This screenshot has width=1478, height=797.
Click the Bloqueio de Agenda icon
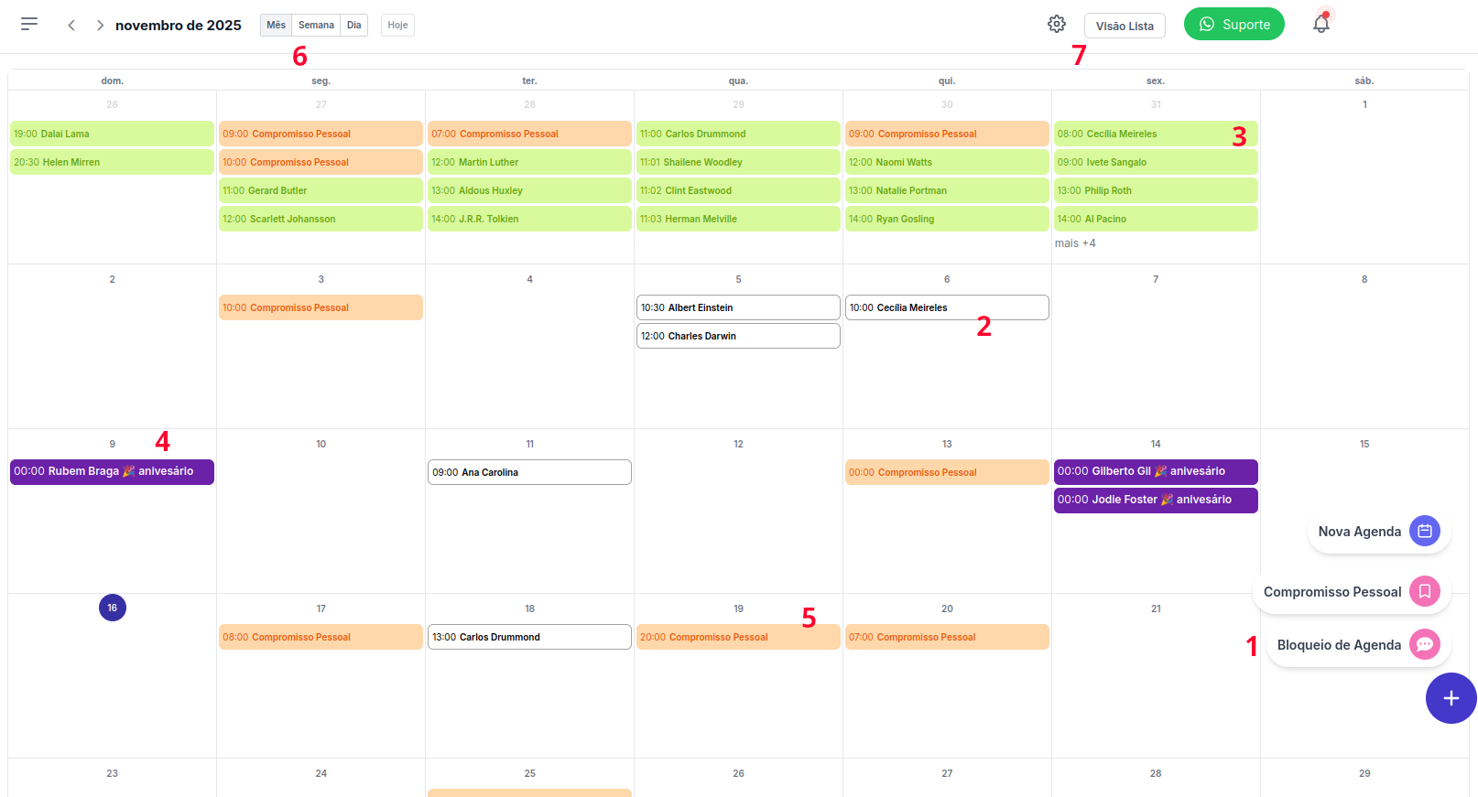click(1424, 644)
